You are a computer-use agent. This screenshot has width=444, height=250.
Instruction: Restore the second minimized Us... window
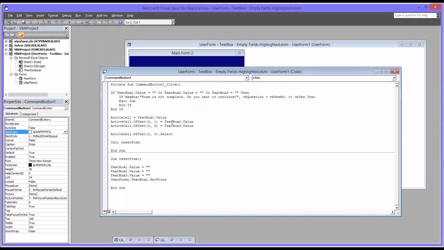click(171, 240)
